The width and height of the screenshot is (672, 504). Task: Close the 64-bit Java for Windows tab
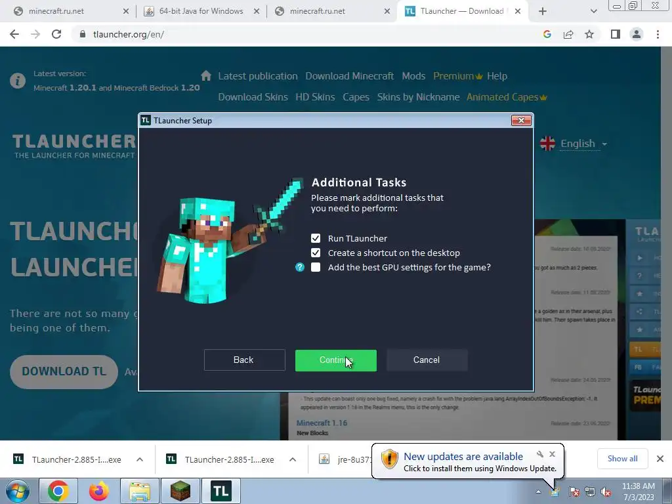tap(257, 11)
